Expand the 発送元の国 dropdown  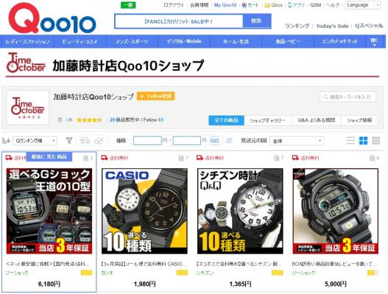pos(297,141)
